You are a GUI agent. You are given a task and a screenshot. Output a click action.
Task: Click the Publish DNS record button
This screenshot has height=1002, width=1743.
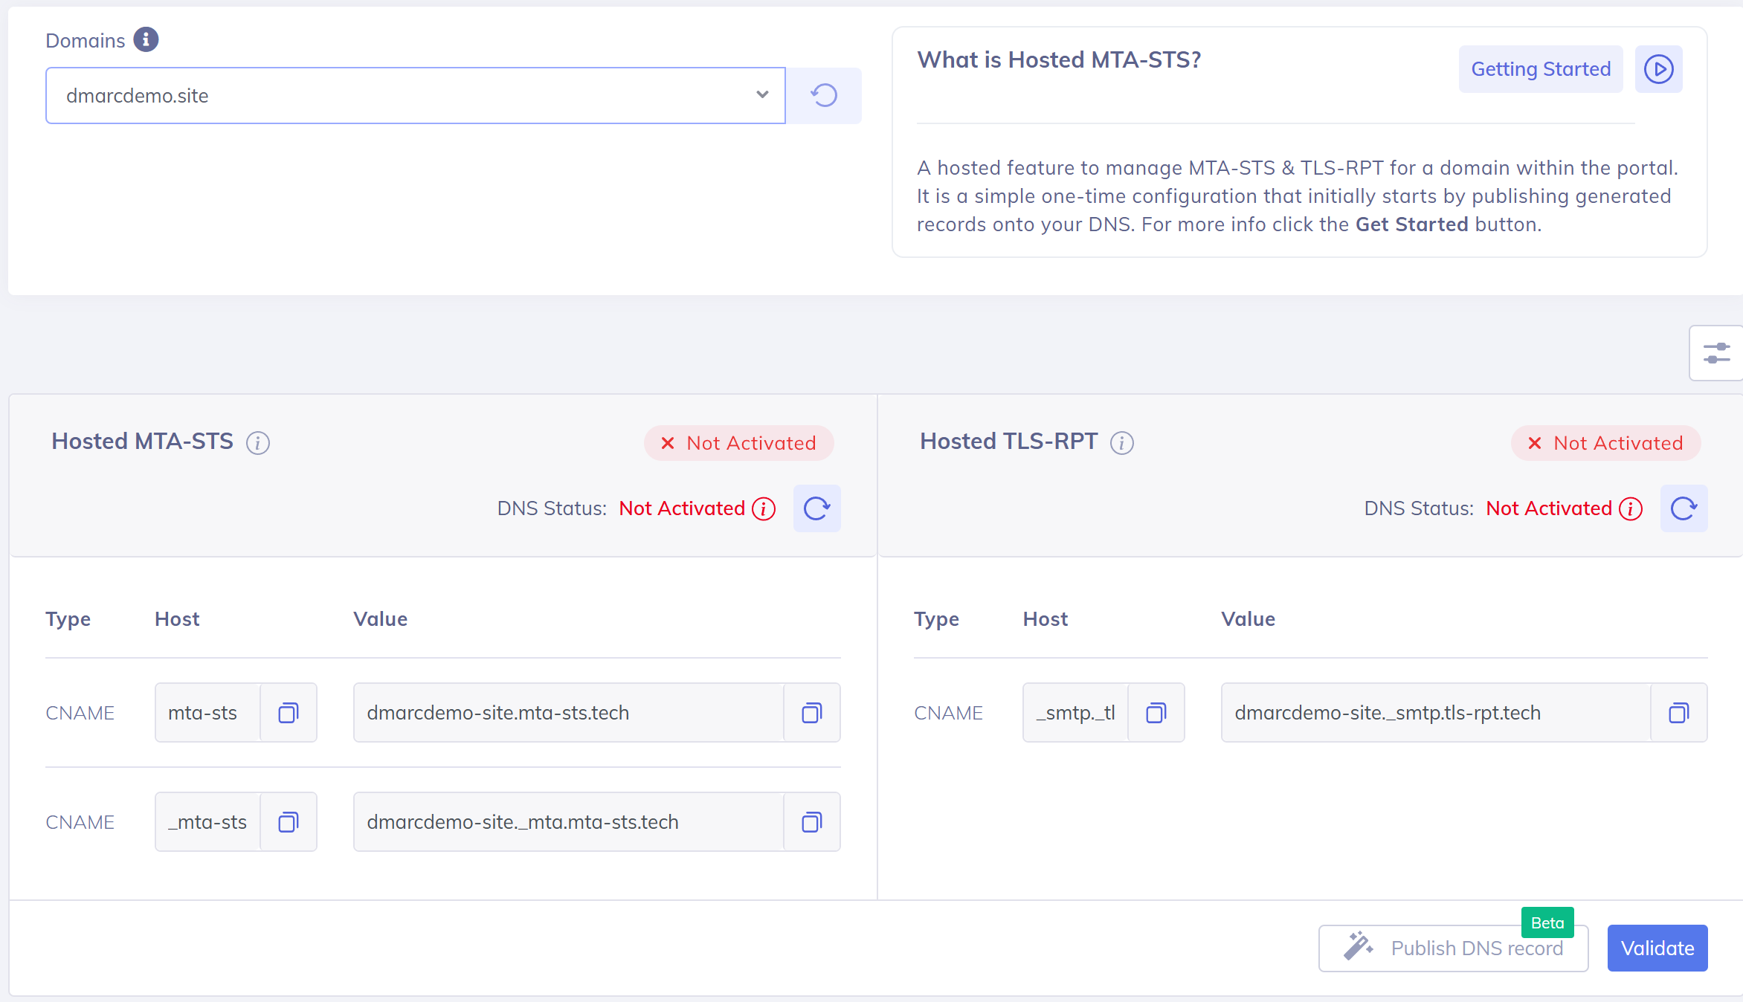1453,948
